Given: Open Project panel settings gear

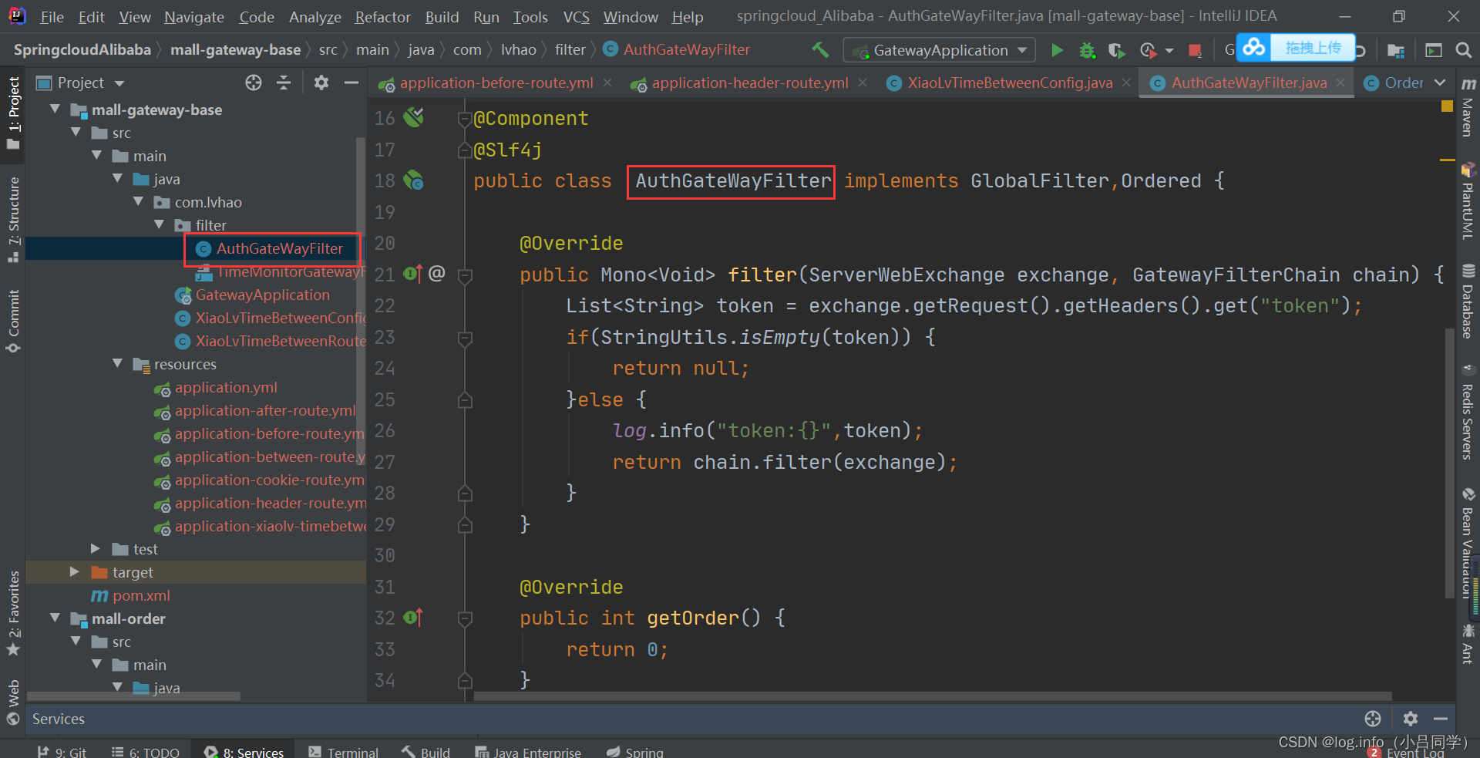Looking at the screenshot, I should point(321,83).
